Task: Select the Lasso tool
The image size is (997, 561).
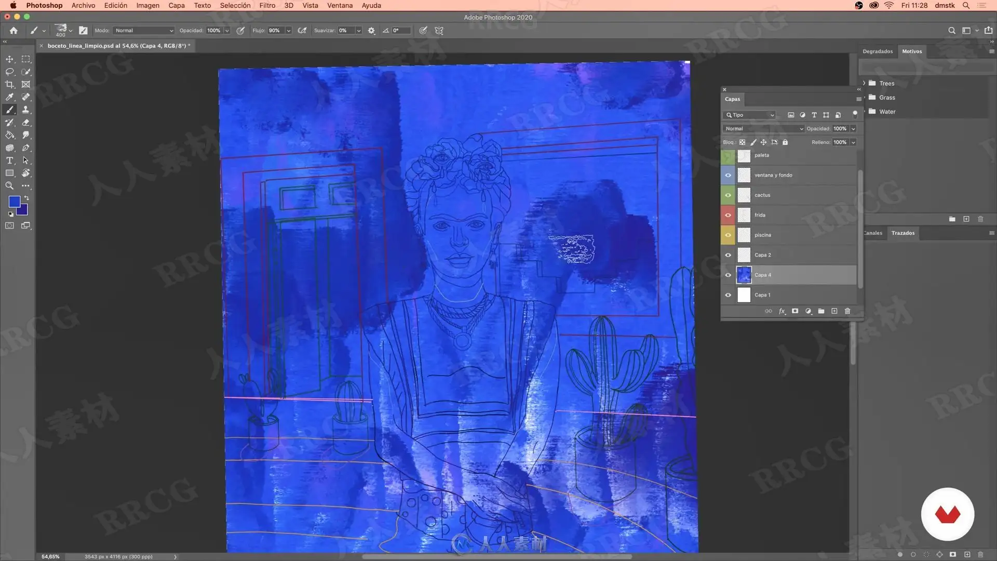Action: (x=9, y=72)
